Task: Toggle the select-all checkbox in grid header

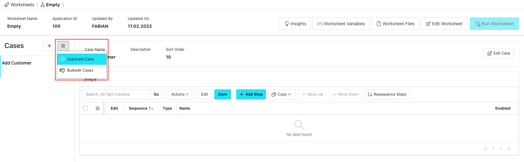Action: click(x=85, y=108)
